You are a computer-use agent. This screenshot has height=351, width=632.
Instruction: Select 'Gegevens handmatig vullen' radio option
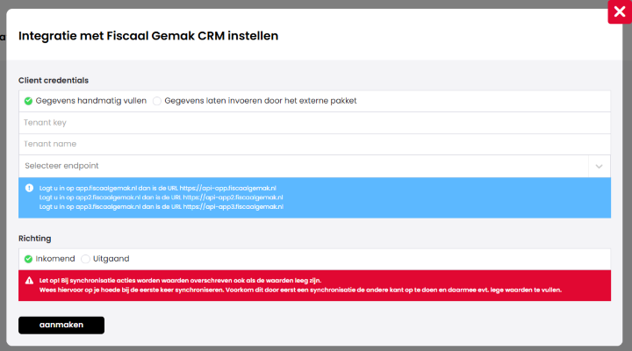coord(28,101)
